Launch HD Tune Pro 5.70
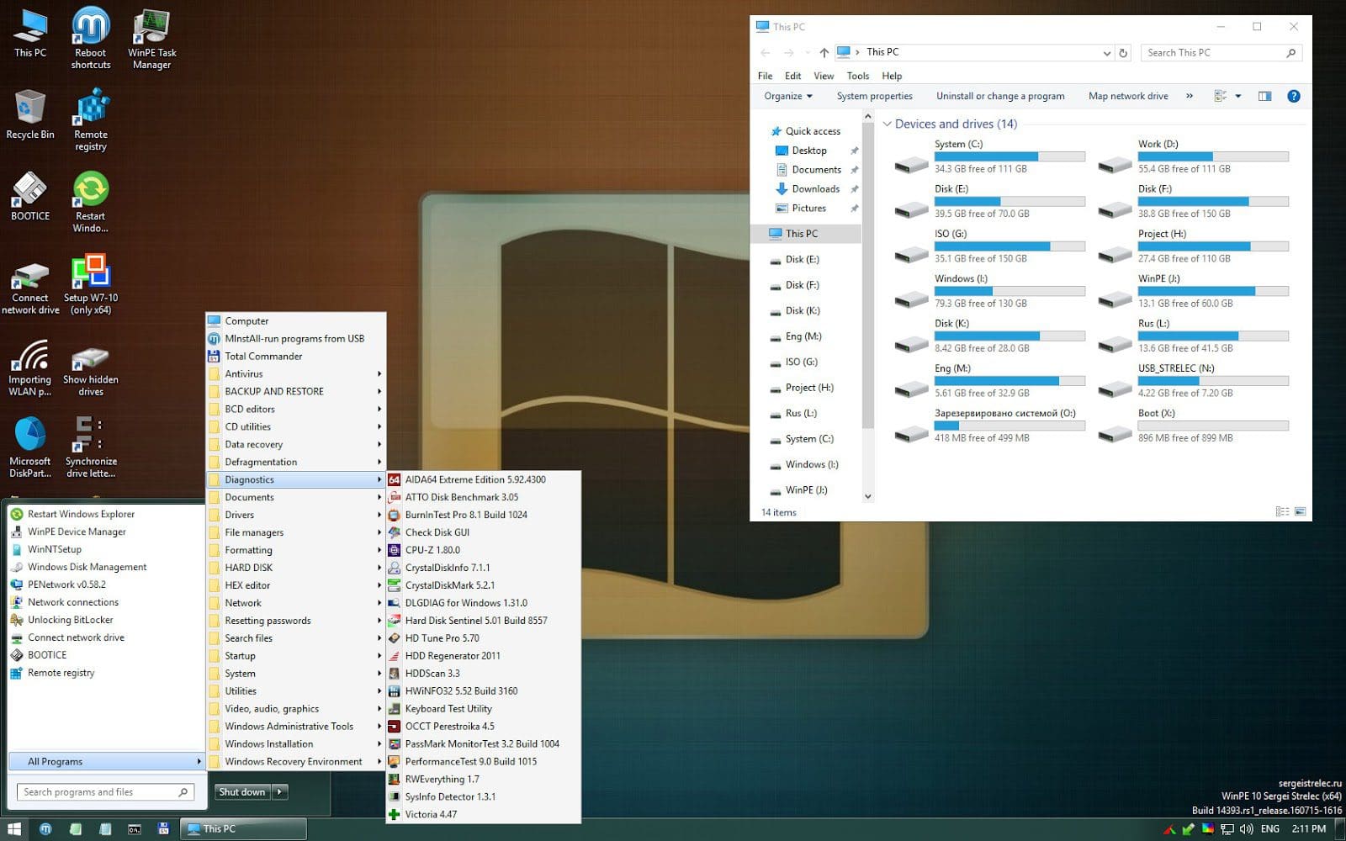1346x841 pixels. pos(483,638)
